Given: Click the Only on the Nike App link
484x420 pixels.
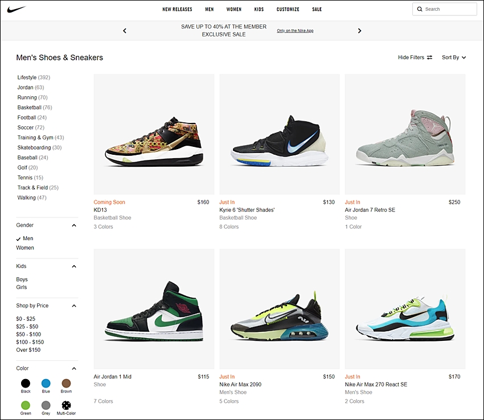Looking at the screenshot, I should (x=295, y=31).
